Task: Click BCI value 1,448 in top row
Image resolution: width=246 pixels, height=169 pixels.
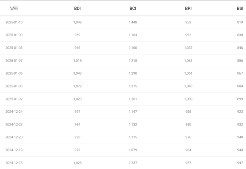Action: coord(133,22)
